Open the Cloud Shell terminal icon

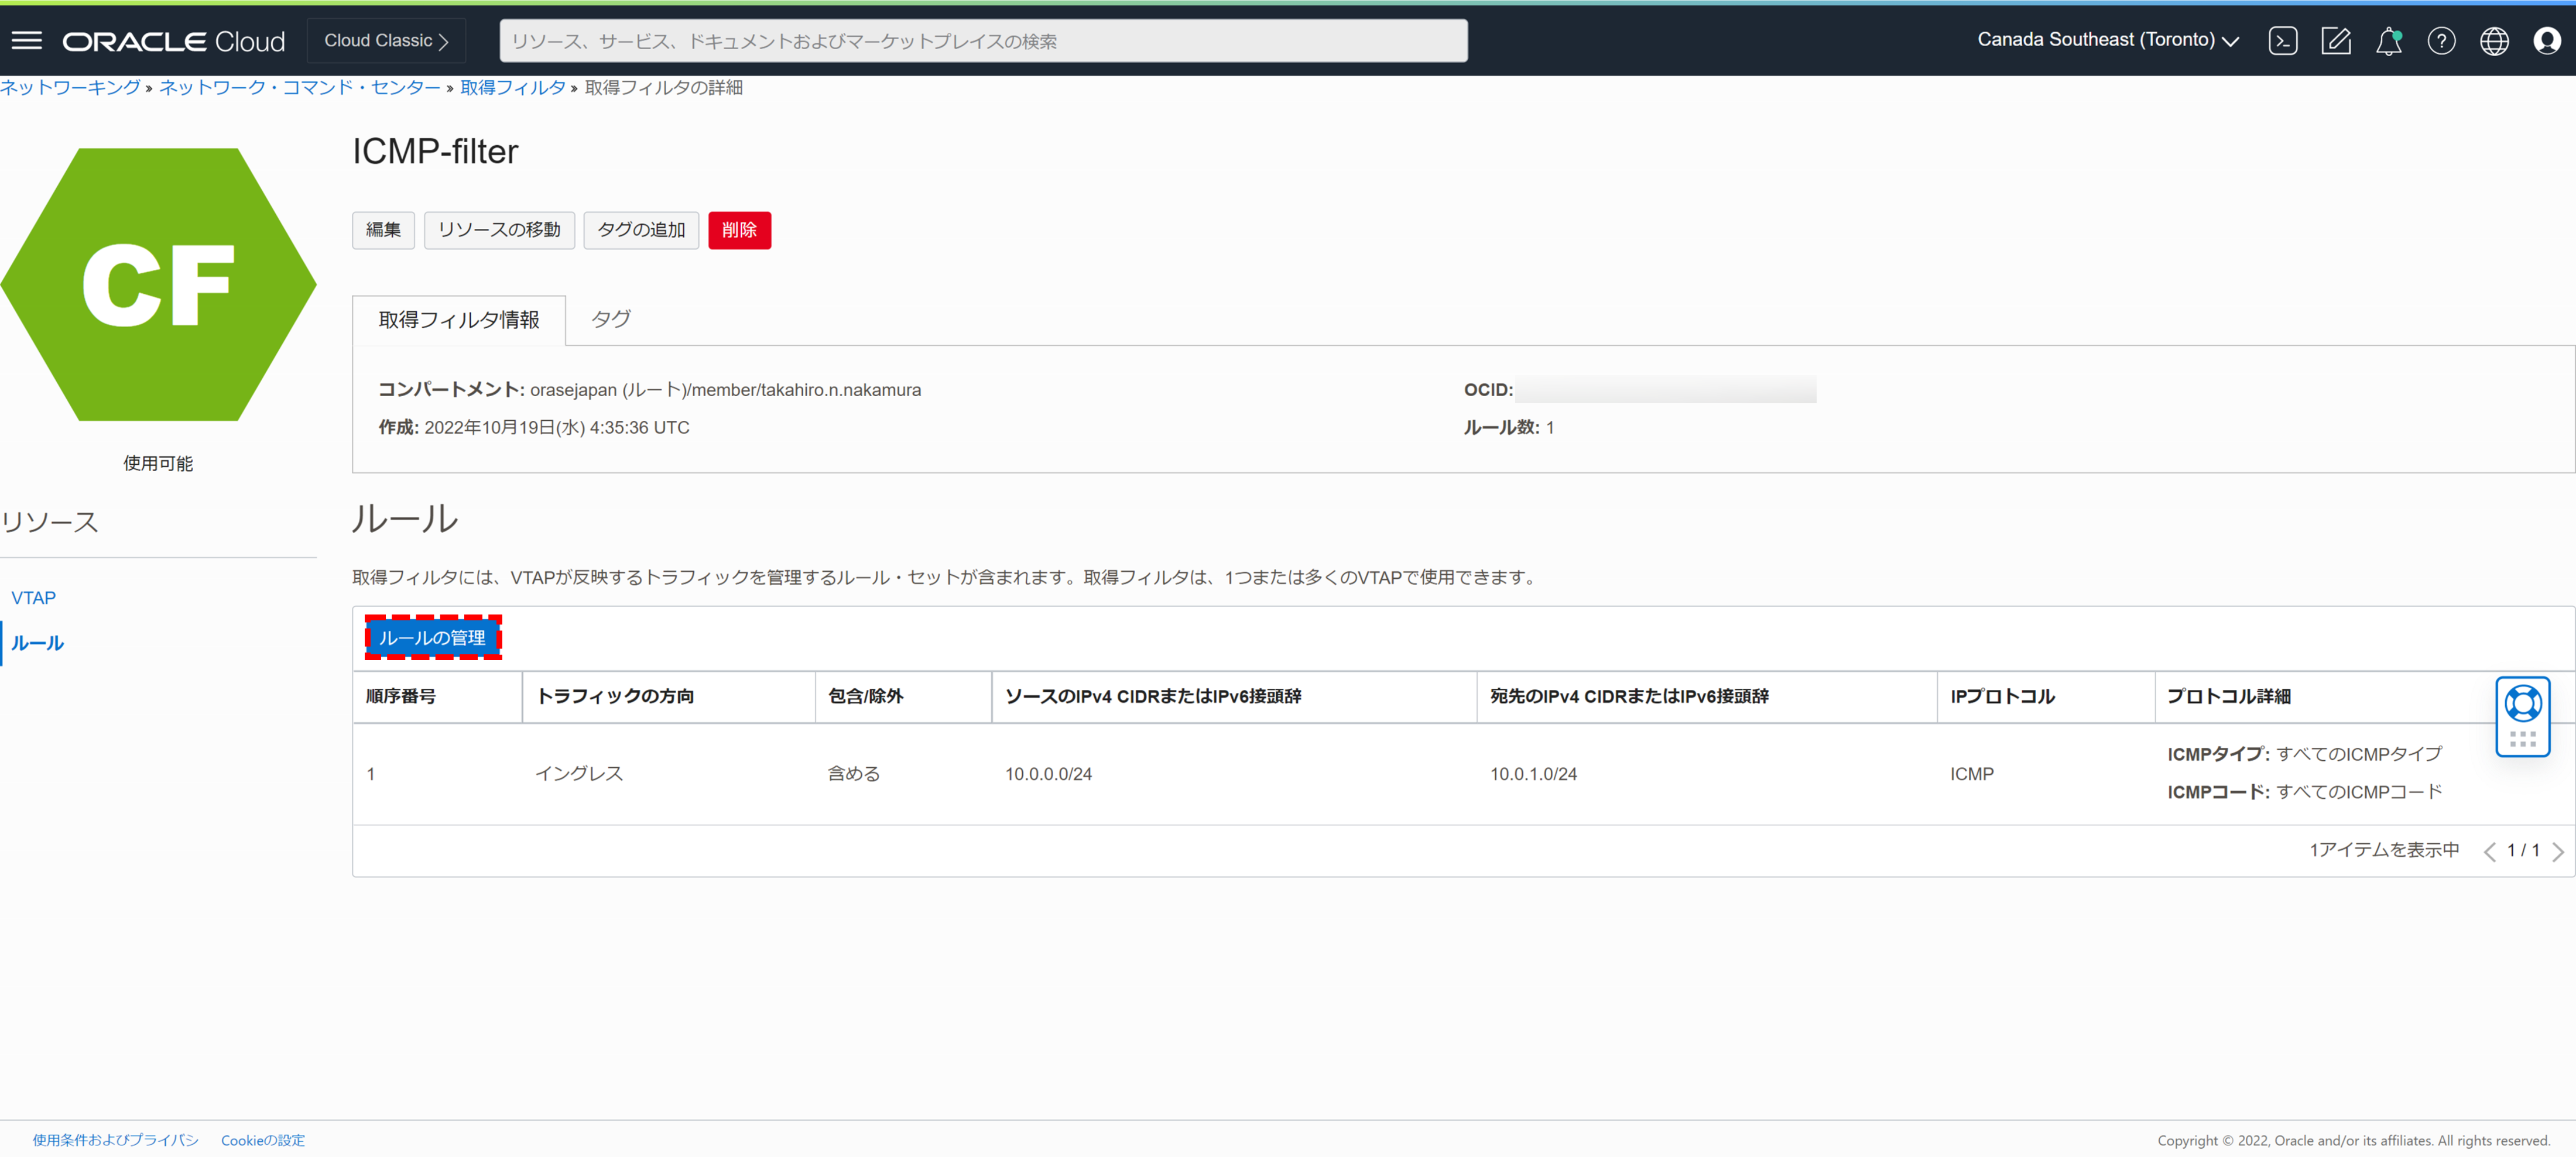[2284, 40]
